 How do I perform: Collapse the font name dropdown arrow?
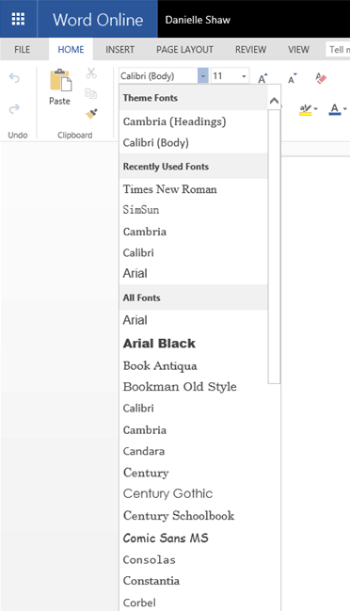click(203, 75)
